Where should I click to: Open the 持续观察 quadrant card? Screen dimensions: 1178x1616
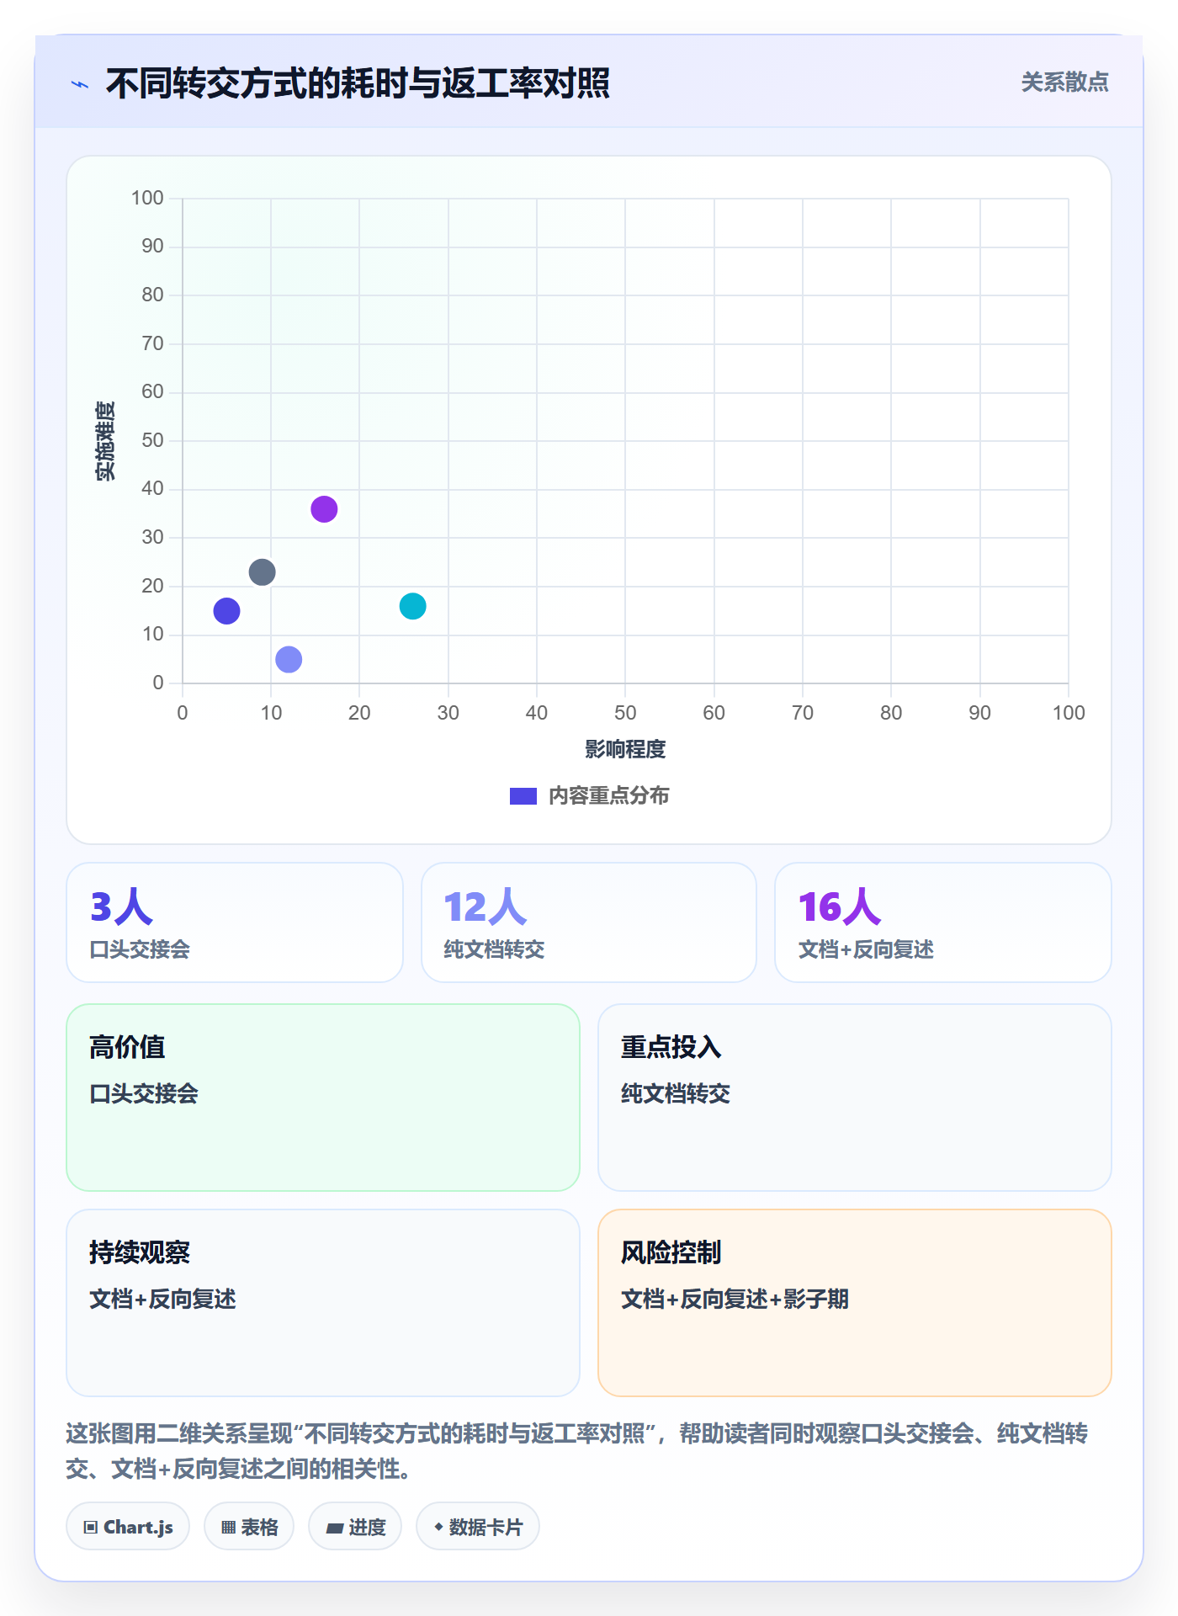[x=323, y=1303]
